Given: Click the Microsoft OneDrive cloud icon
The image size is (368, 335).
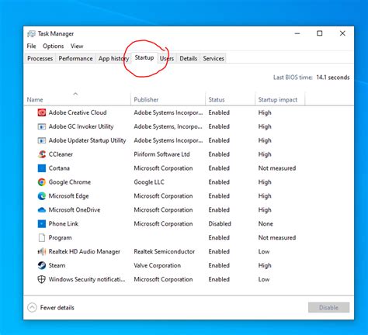Looking at the screenshot, I should pyautogui.click(x=42, y=210).
